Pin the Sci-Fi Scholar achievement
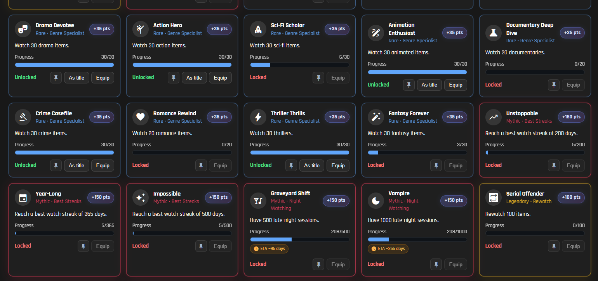Screen dimensions: 598x281 (x=318, y=78)
